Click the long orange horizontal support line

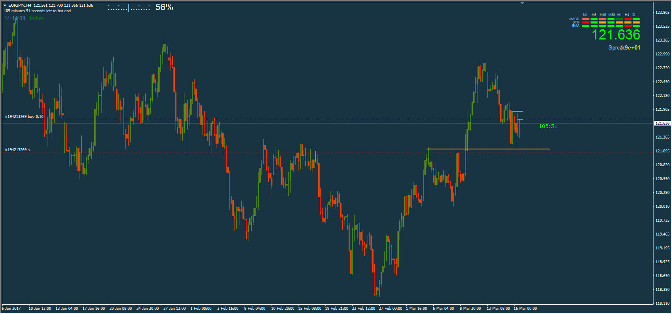tap(488, 149)
